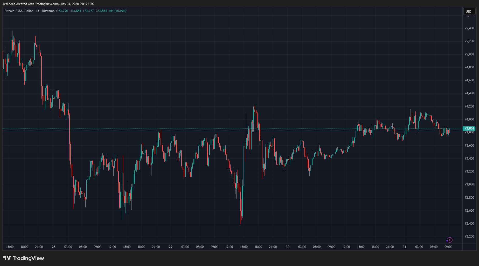This screenshot has height=266, width=479.
Task: Click the Bitcoin / U.S. Dollar symbol title
Action: point(19,11)
